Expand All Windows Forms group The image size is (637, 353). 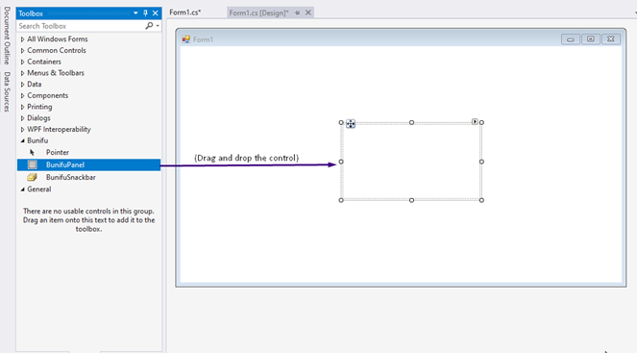[23, 39]
